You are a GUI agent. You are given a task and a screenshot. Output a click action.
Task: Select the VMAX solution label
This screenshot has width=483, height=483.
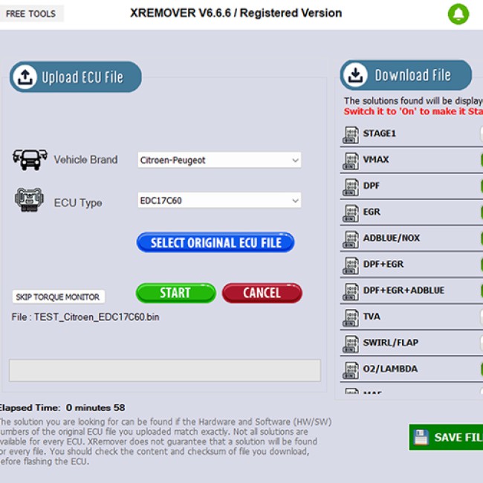pyautogui.click(x=376, y=159)
